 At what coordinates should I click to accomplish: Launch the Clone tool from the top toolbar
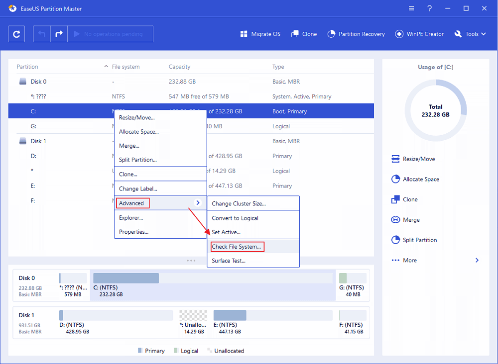click(304, 34)
